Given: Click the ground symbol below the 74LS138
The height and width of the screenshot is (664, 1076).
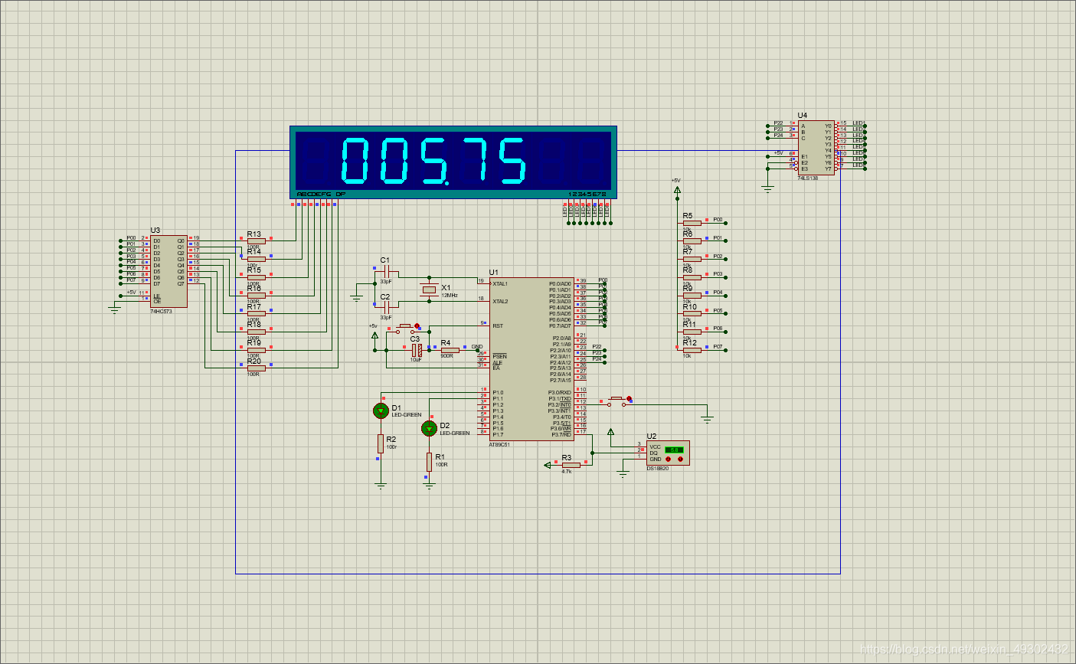Looking at the screenshot, I should pyautogui.click(x=767, y=188).
